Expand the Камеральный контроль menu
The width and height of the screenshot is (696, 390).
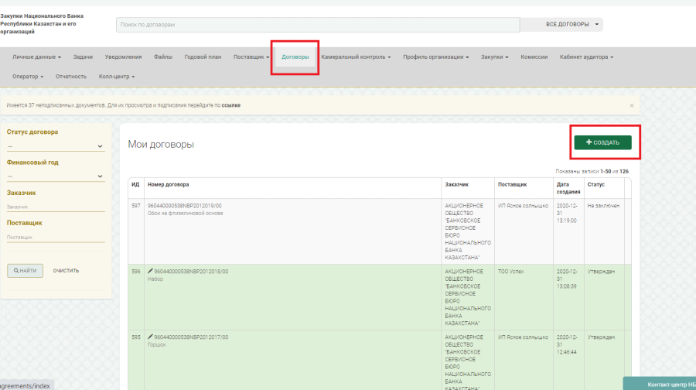[x=356, y=56]
